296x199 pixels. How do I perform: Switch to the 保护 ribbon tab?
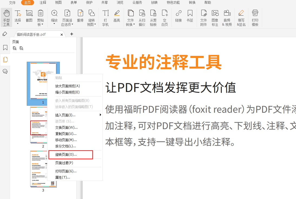coord(89,3)
